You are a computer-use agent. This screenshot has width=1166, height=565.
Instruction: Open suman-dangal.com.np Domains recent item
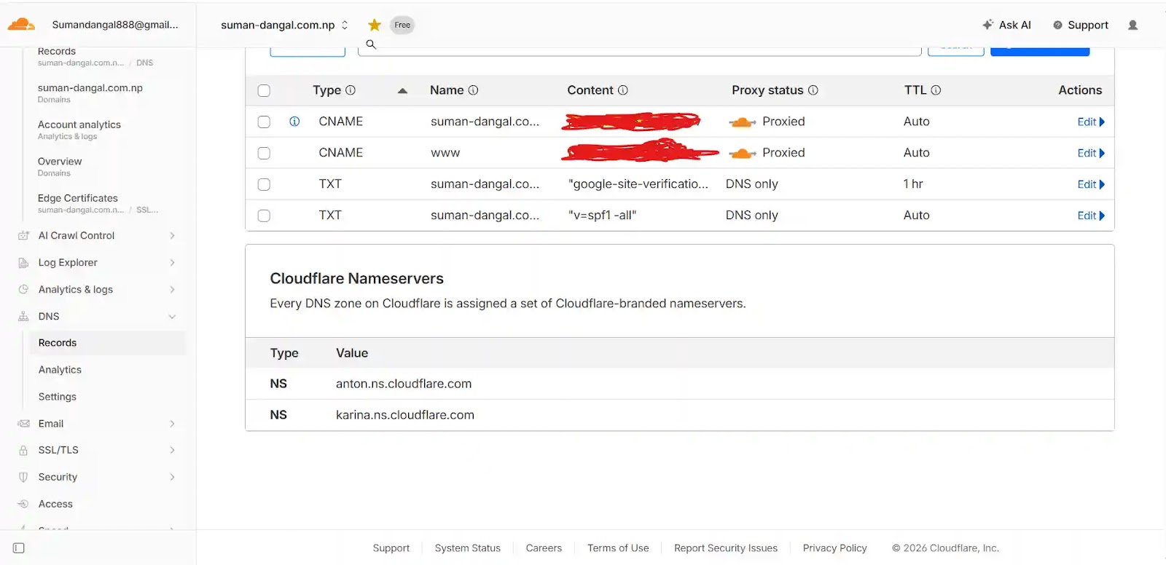point(90,92)
